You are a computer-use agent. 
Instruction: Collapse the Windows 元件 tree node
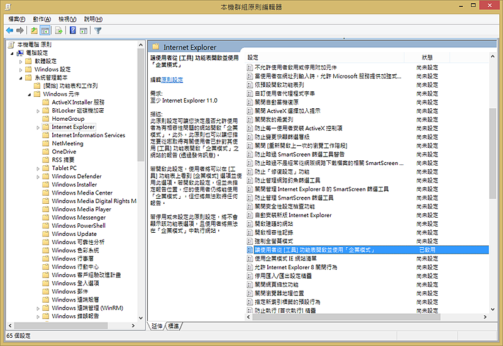[29, 94]
